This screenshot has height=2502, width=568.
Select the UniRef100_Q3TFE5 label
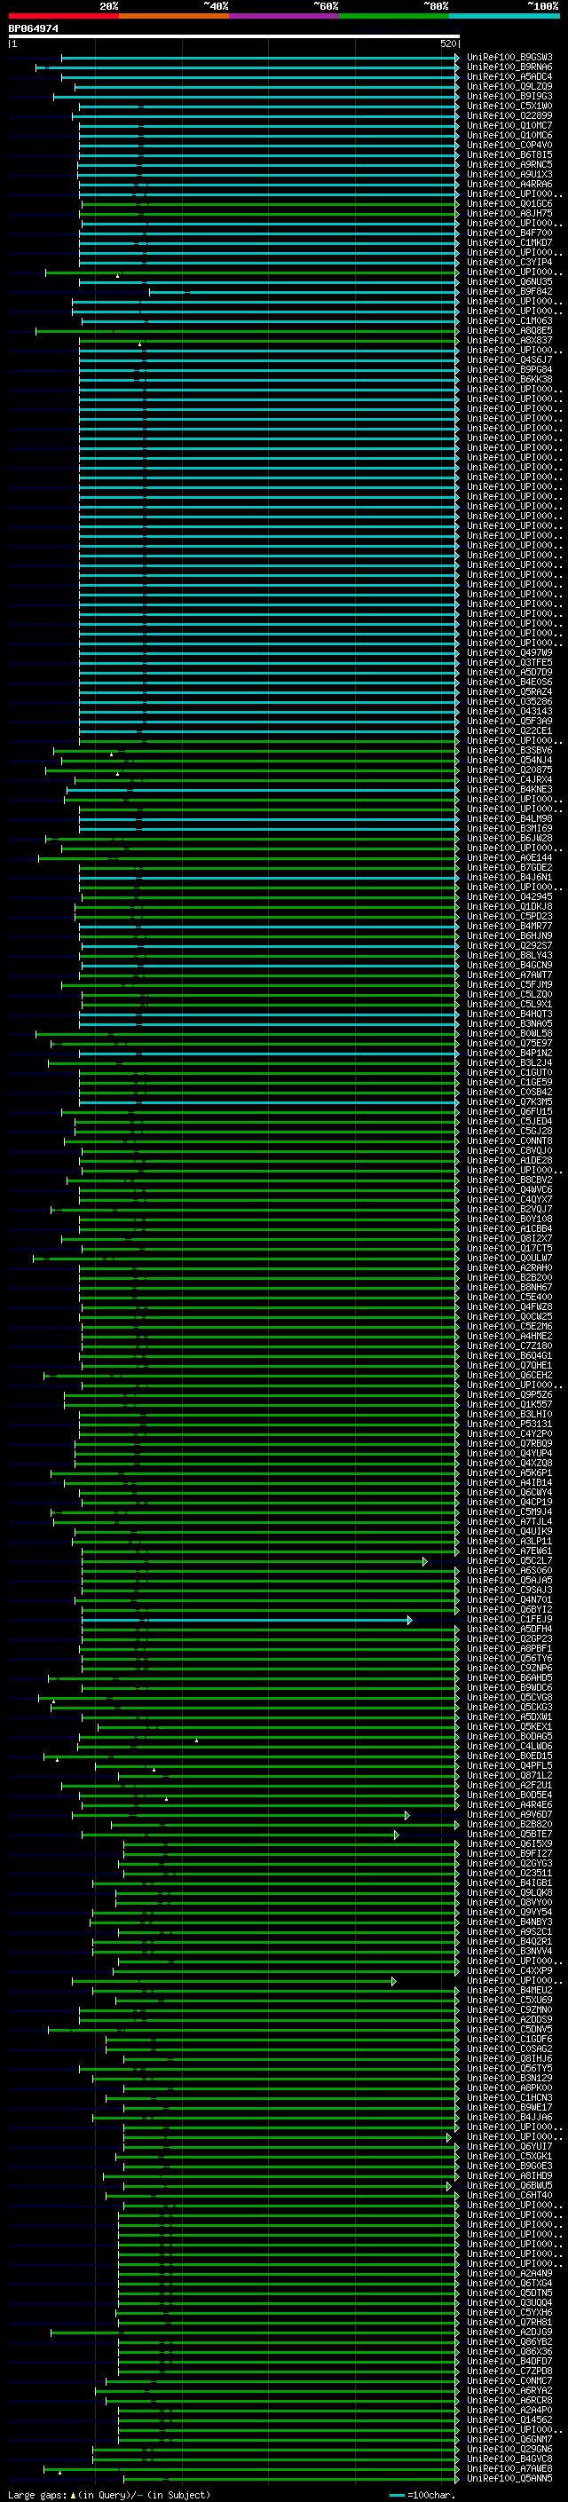pos(509,662)
